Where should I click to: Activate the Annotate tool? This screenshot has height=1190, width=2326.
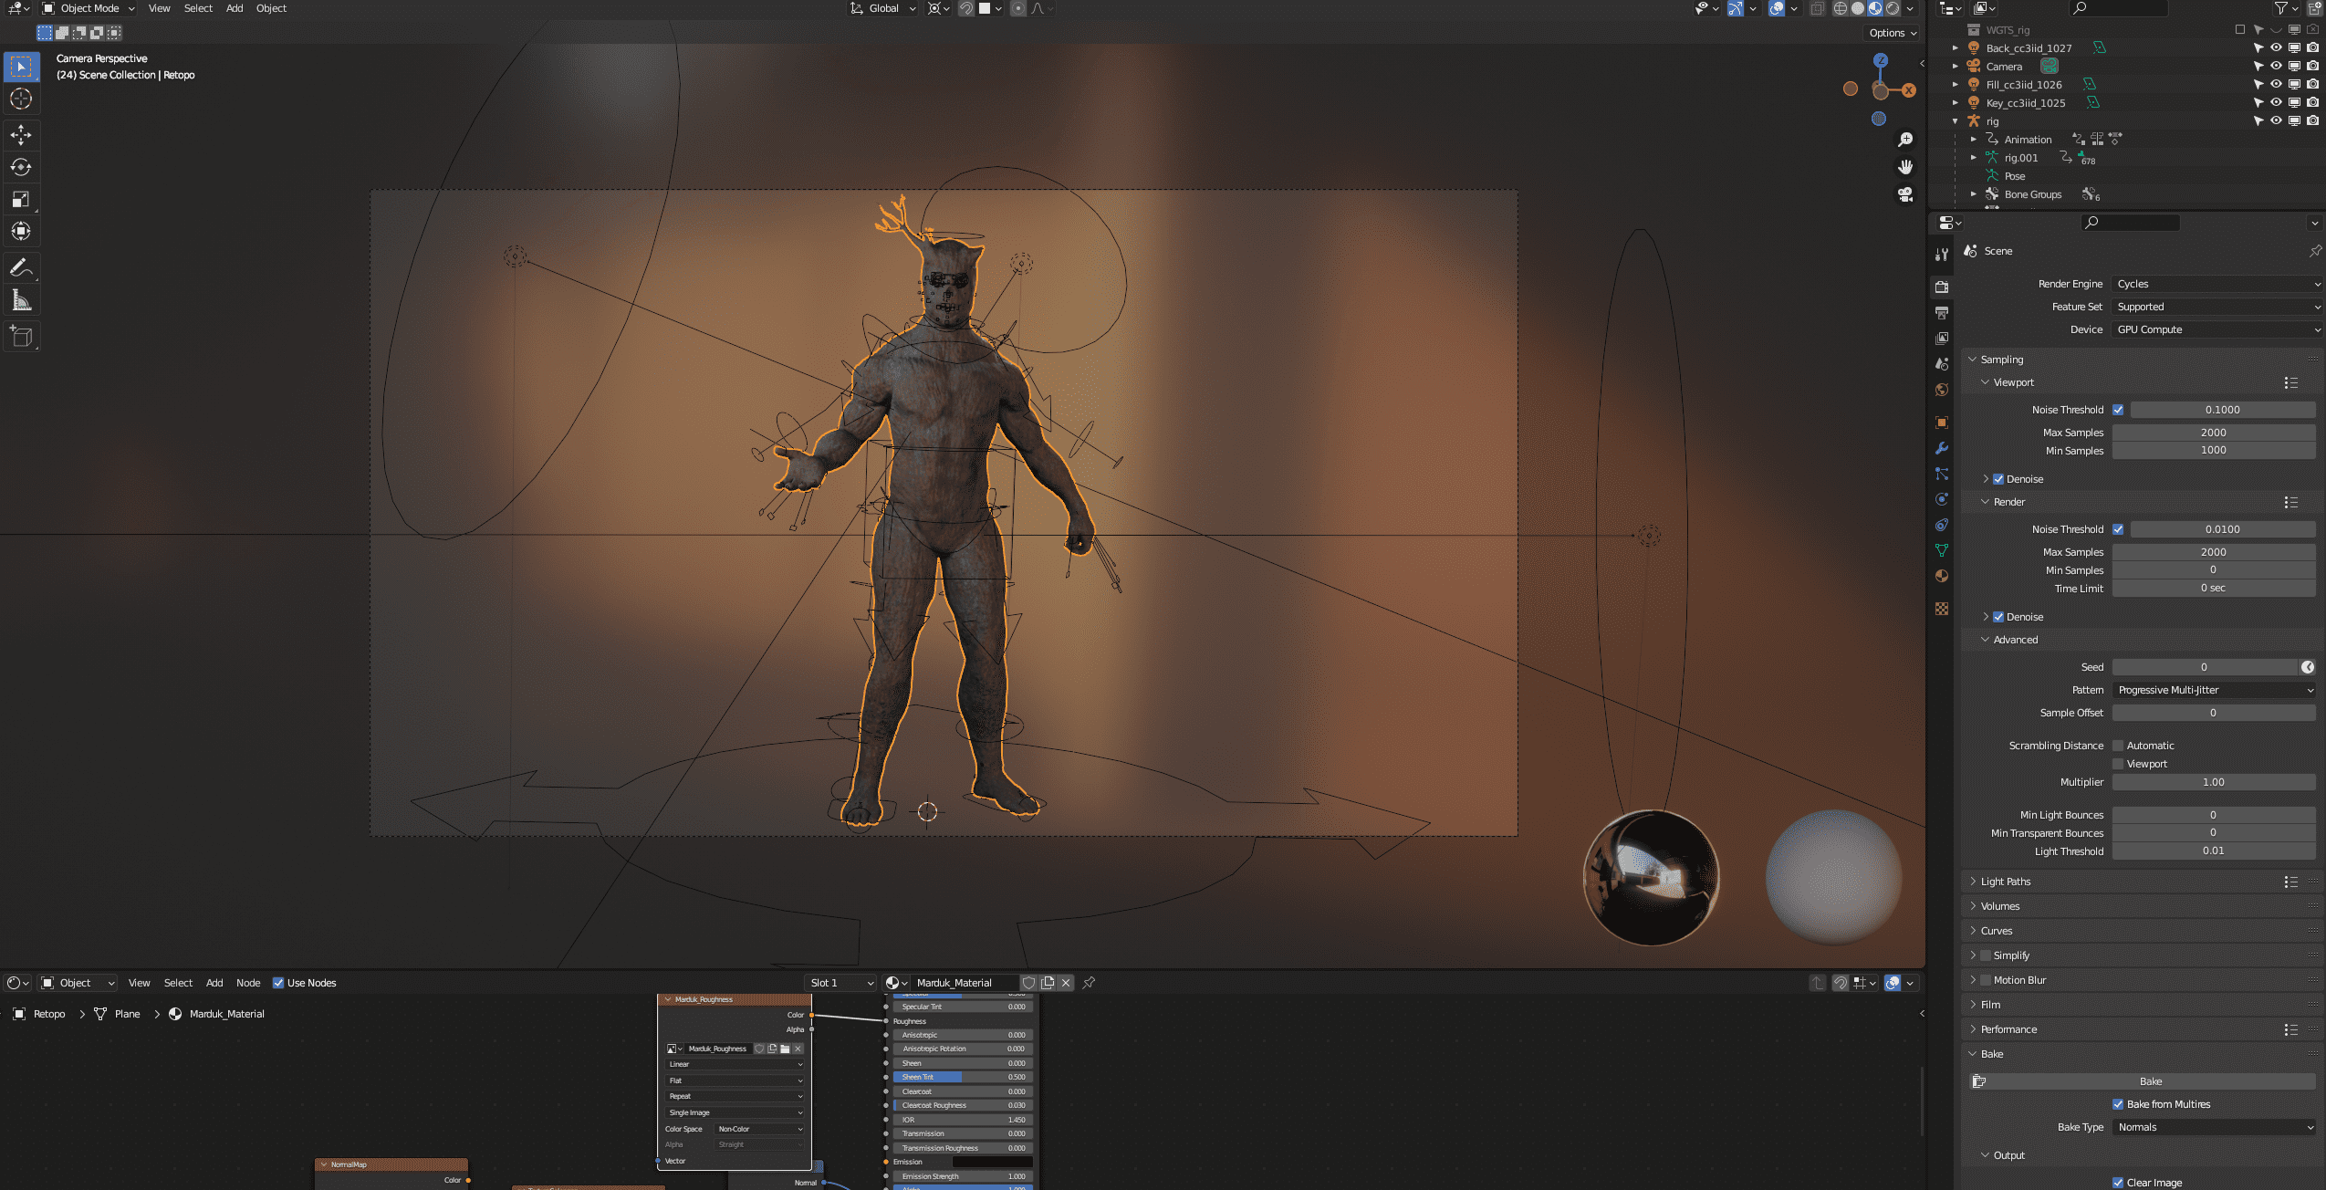[21, 267]
